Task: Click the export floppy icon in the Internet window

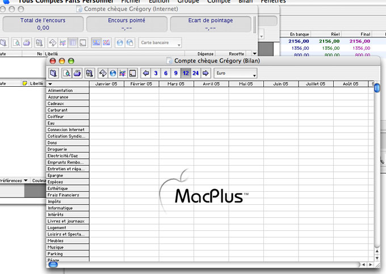Action: point(39,43)
